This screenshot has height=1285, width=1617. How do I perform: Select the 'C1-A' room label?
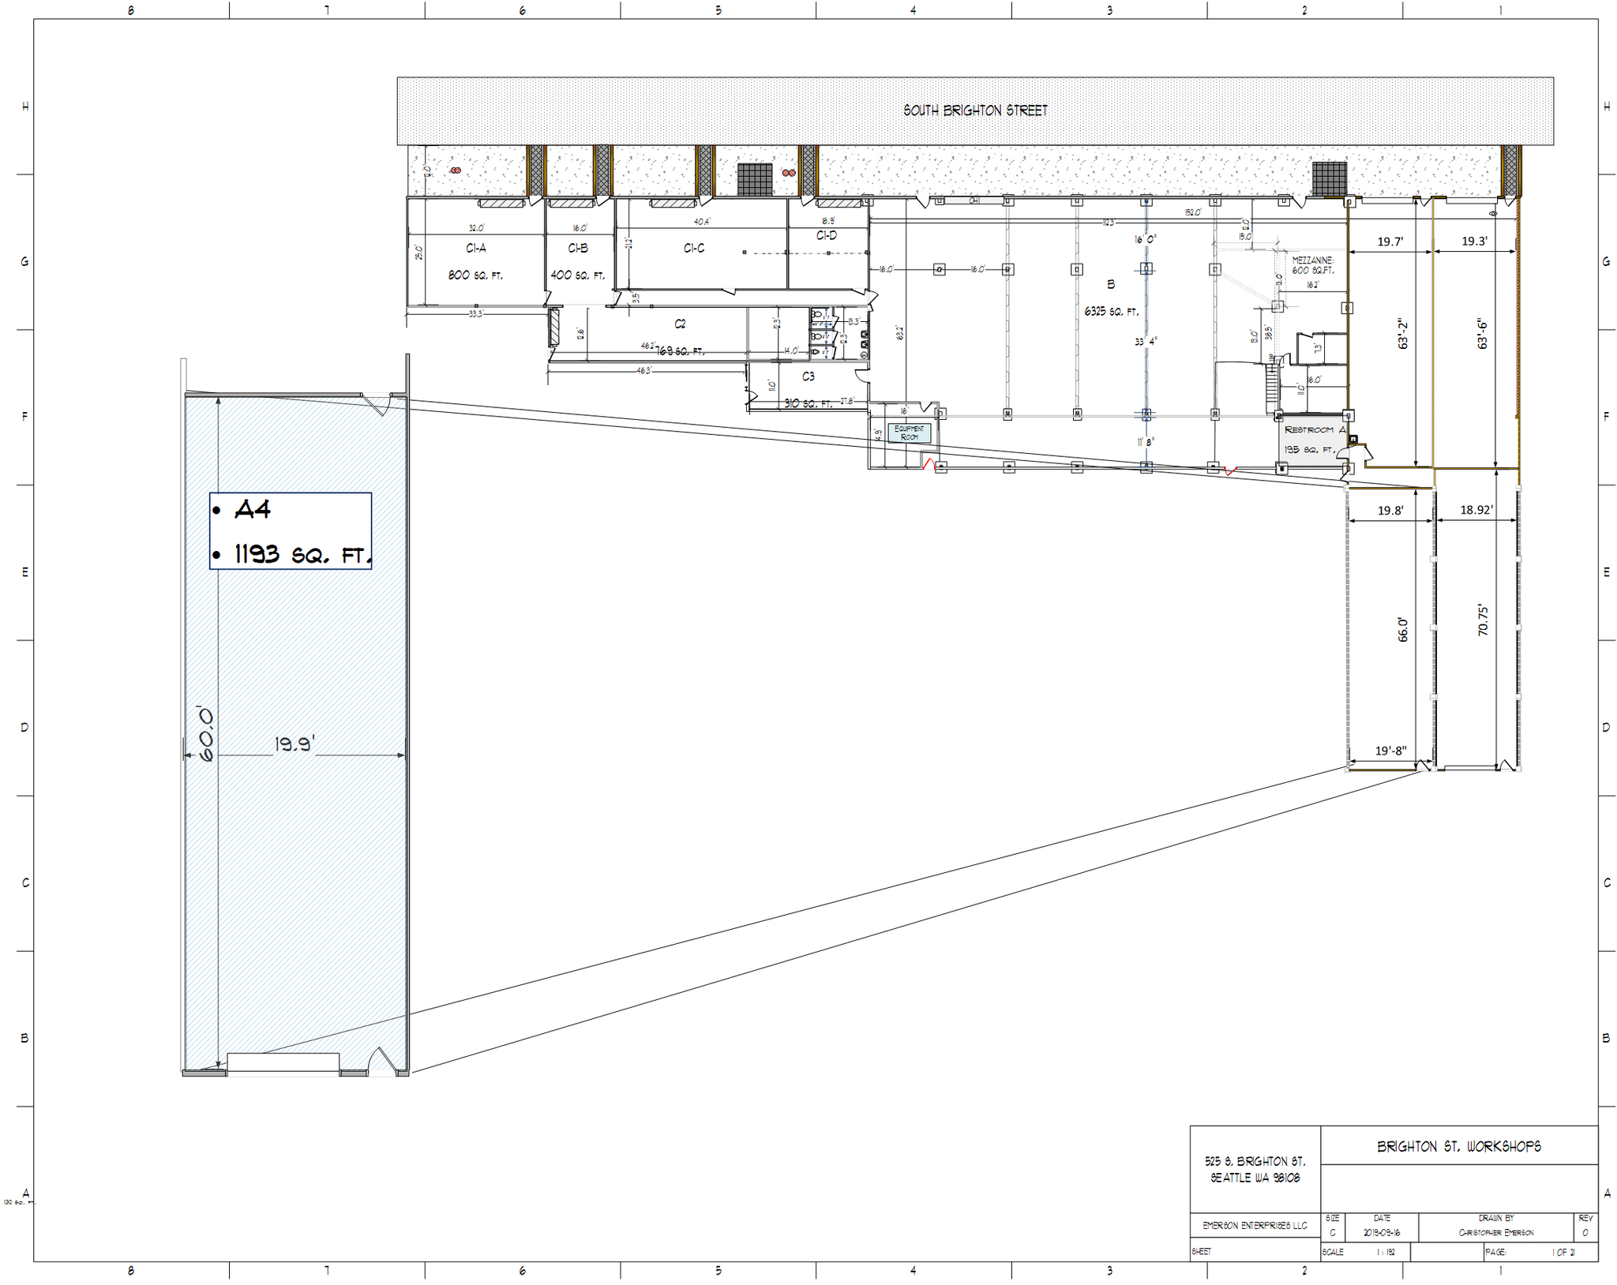pyautogui.click(x=475, y=248)
